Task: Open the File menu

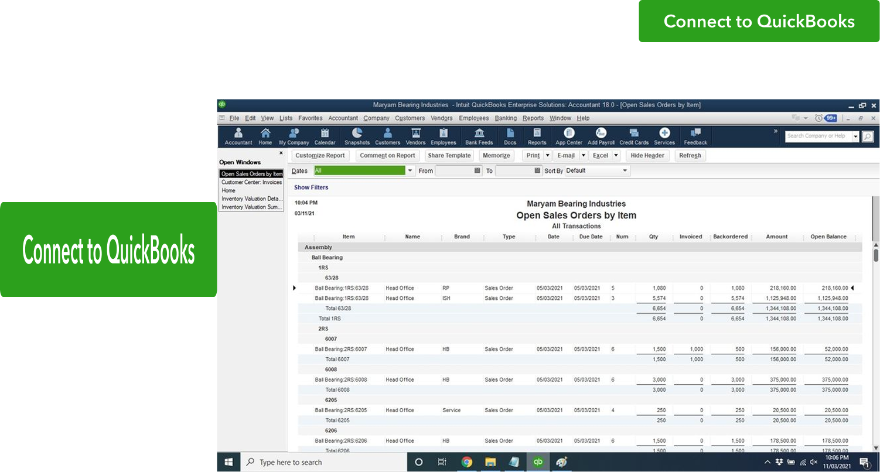Action: (x=234, y=118)
